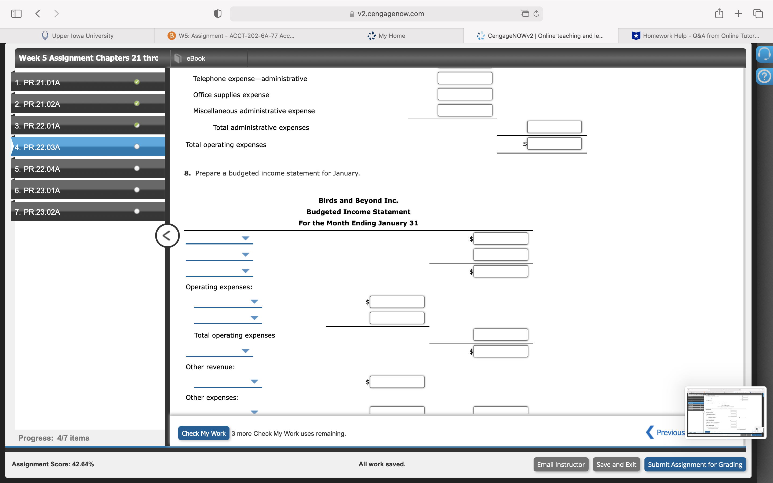Click the privacy shield icon
This screenshot has height=483, width=773.
[x=217, y=14]
